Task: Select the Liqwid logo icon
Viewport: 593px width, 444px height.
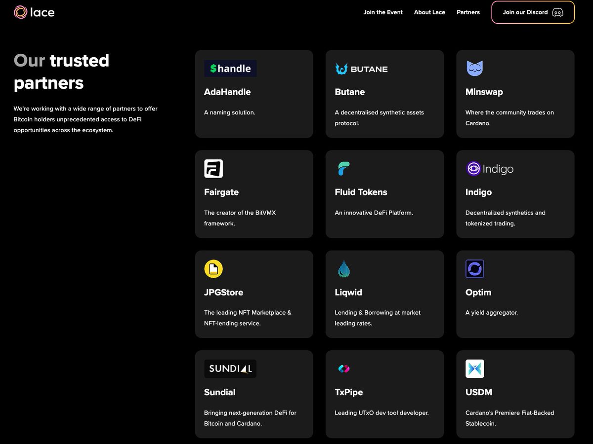Action: coord(344,268)
